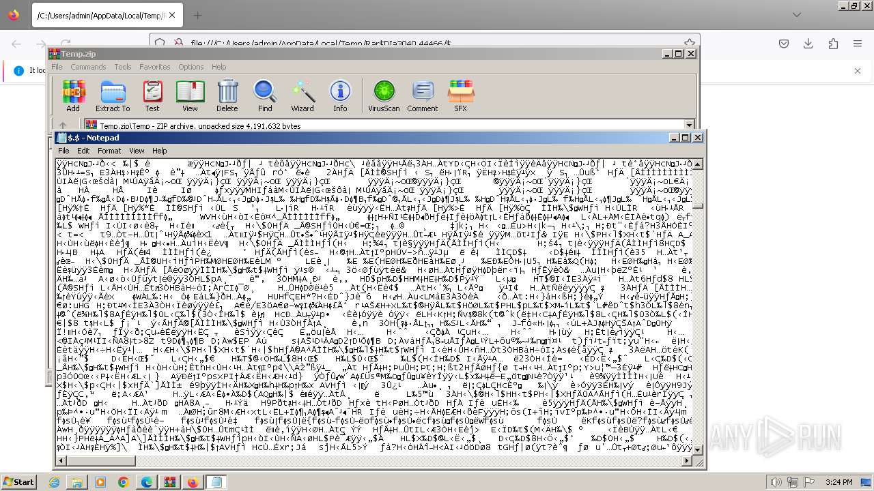Image resolution: width=874 pixels, height=491 pixels.
Task: Go back in Firefox
Action: tap(16, 44)
